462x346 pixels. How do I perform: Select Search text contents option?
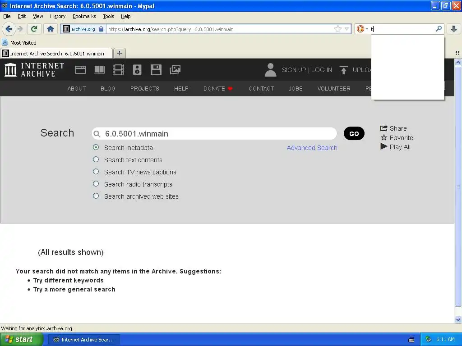[96, 159]
